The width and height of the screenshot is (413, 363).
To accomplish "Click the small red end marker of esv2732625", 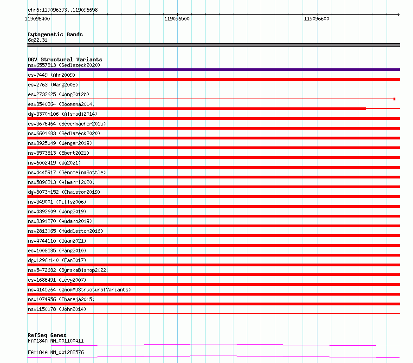I will tap(394, 99).
